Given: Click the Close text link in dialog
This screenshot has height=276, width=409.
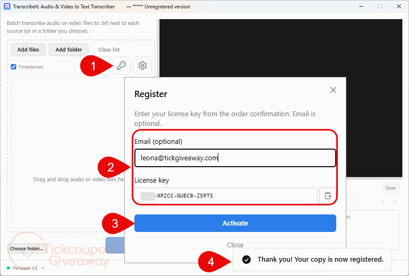Looking at the screenshot, I should 235,245.
